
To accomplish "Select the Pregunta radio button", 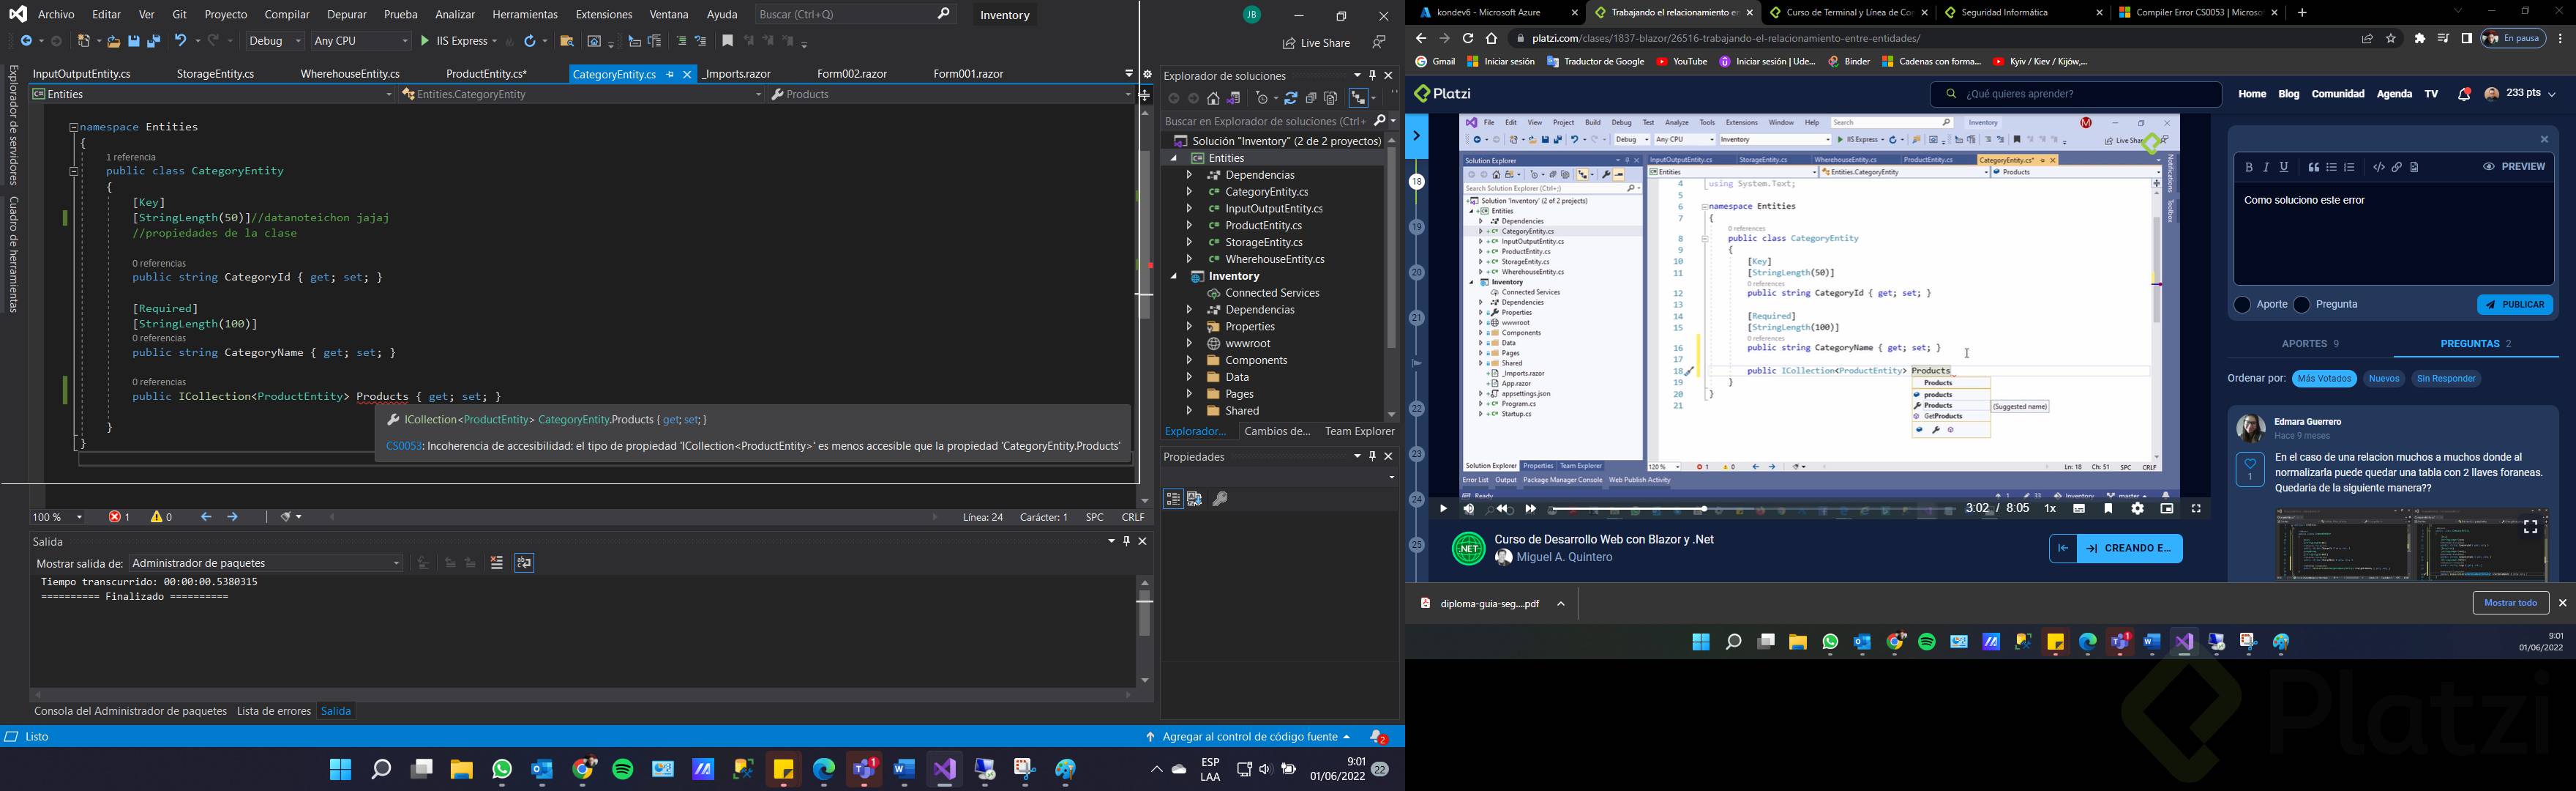I will click(x=2301, y=305).
